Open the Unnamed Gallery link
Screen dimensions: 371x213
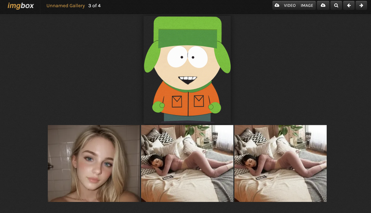click(65, 6)
